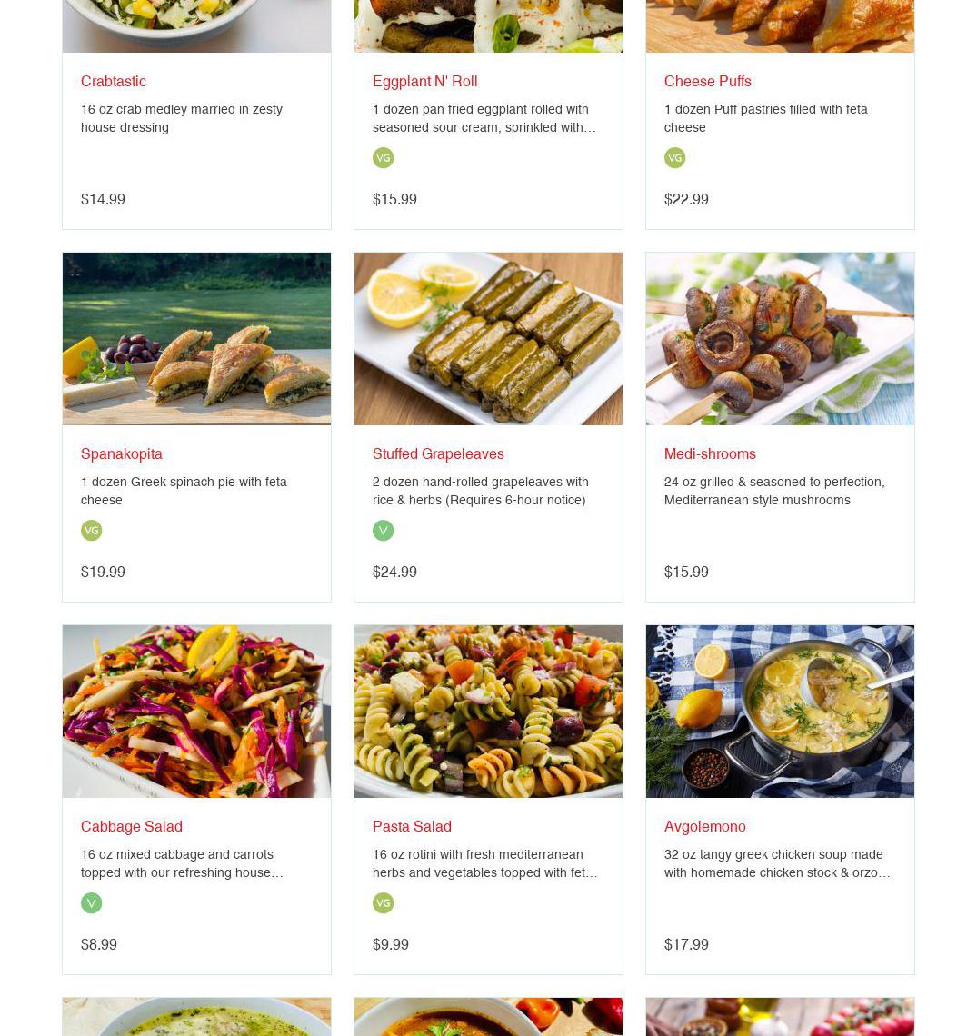The image size is (977, 1036).
Task: Click the vegetarian VG icon under Spanakopita
Action: 91,531
